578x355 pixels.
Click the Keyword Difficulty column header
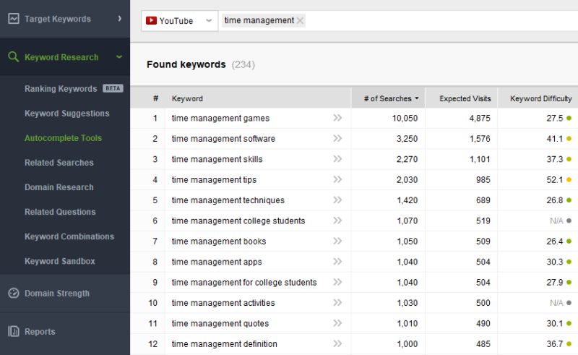tap(540, 98)
